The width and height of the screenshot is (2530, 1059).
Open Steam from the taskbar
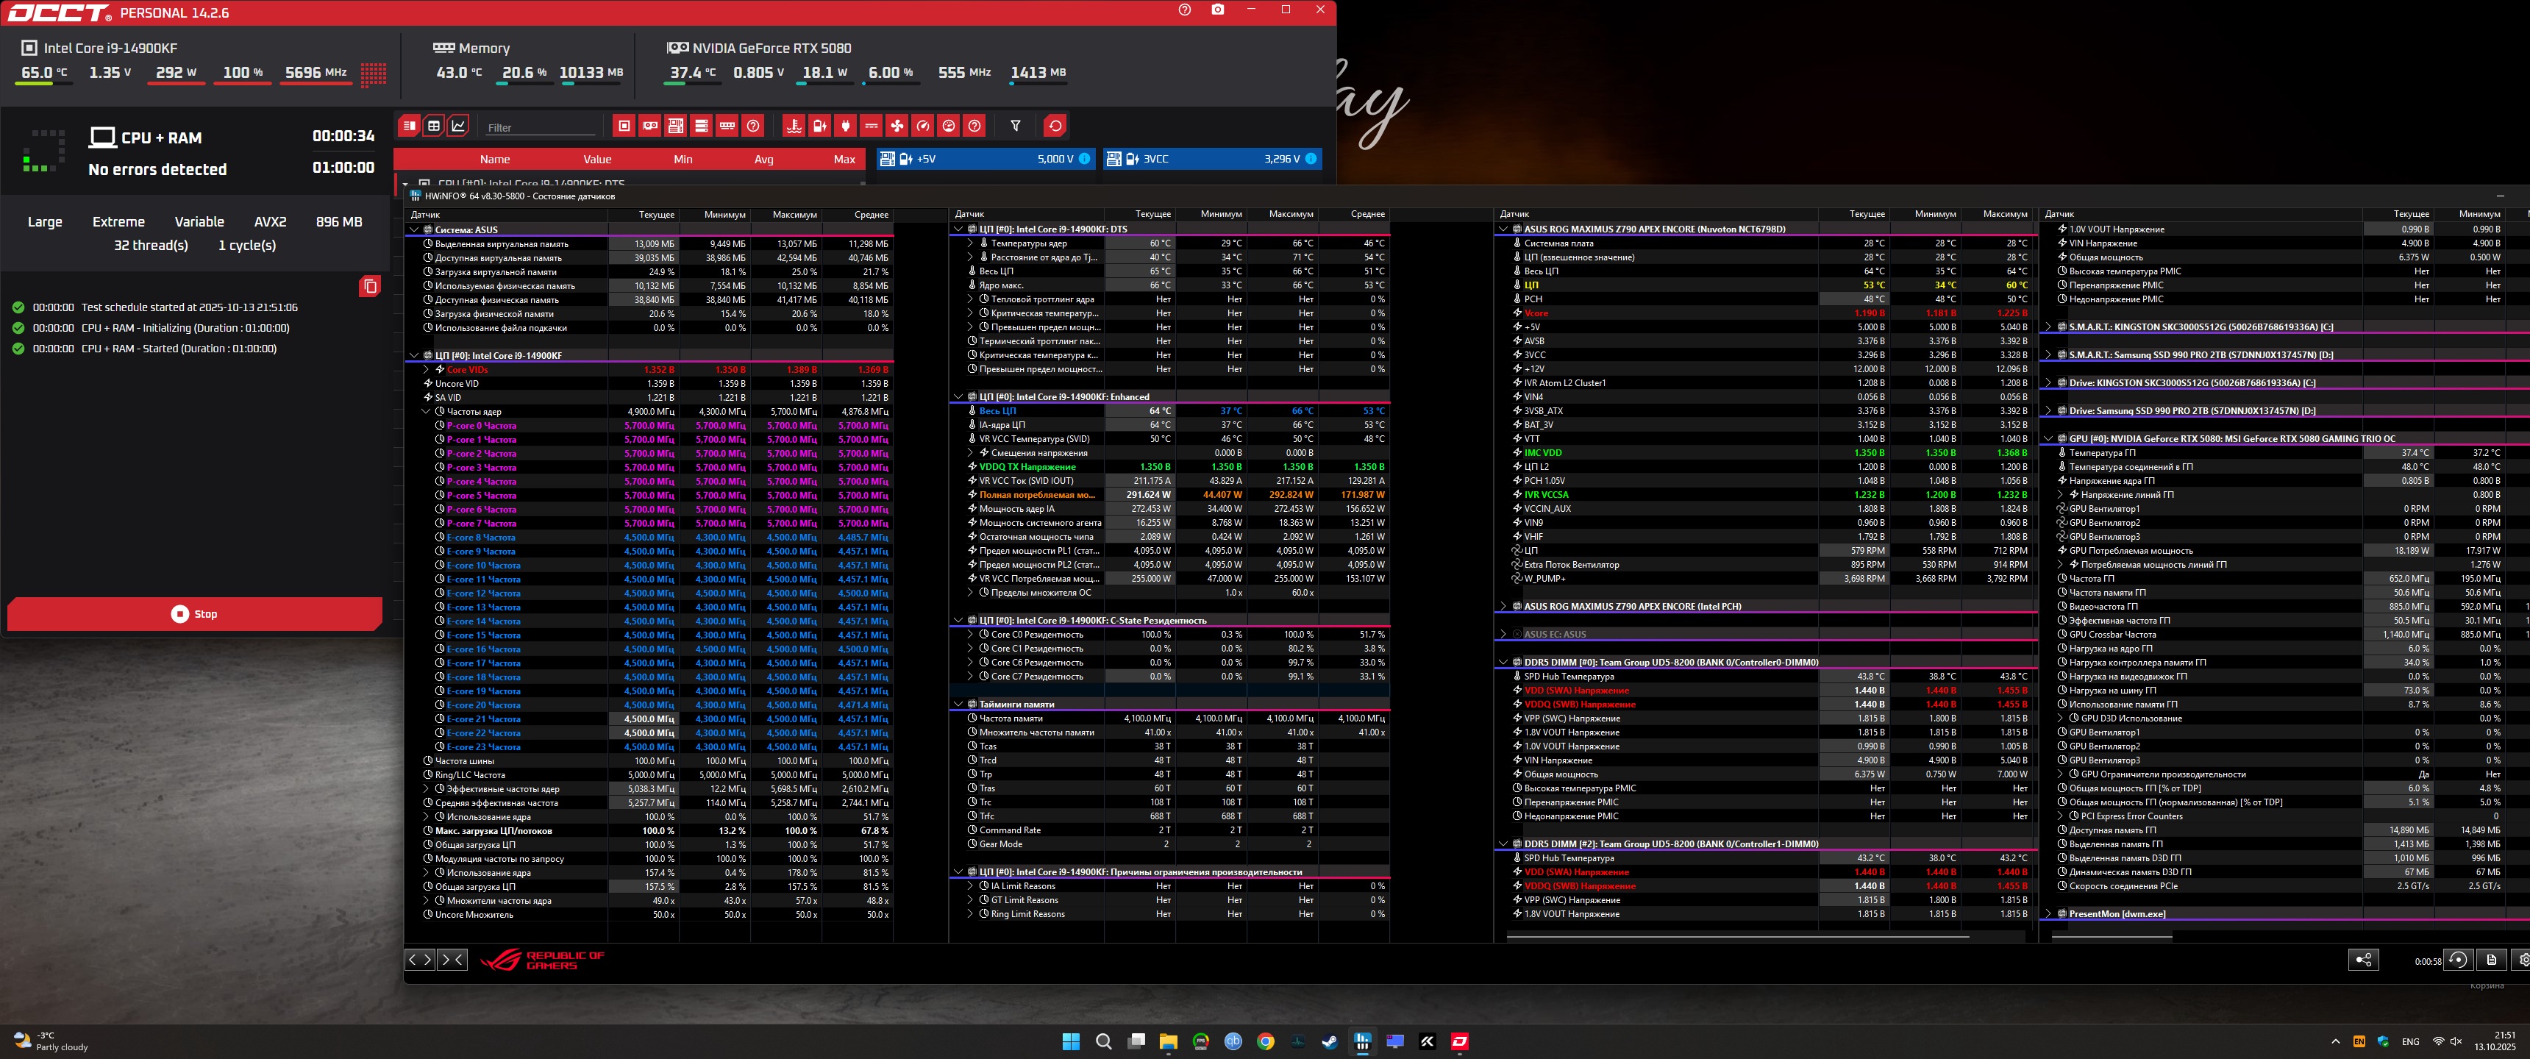[x=1330, y=1041]
